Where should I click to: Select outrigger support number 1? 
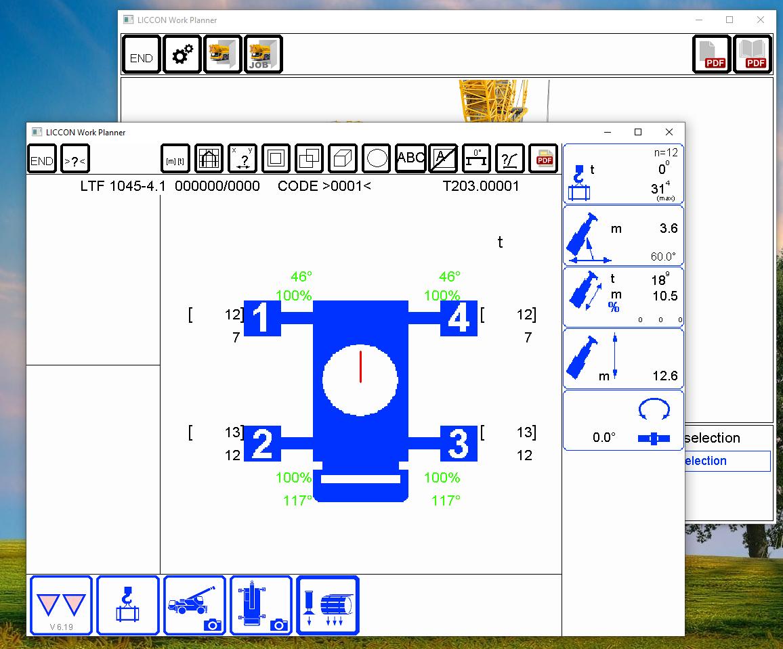coord(262,318)
